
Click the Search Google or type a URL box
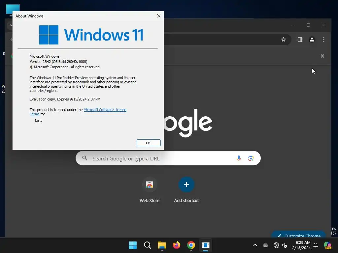click(x=168, y=158)
